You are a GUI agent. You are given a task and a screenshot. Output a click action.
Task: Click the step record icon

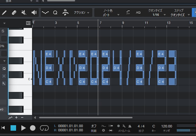click(65, 12)
